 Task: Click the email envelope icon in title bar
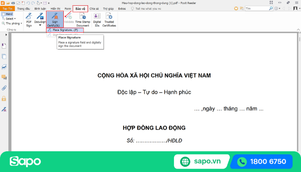[18, 3]
